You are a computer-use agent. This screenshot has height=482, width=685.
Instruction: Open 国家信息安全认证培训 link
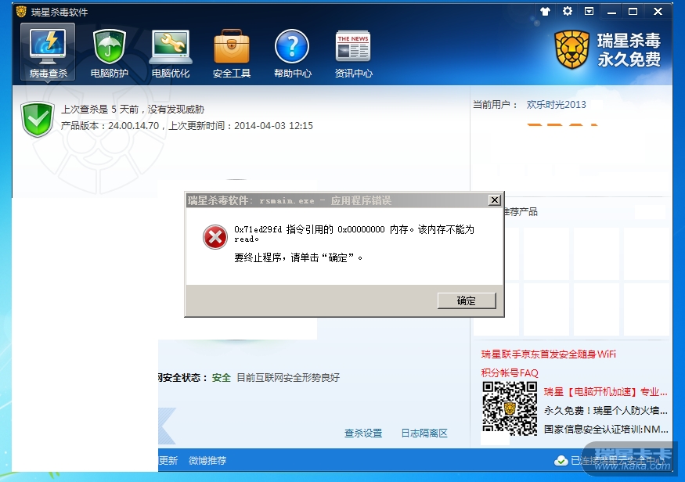[605, 430]
